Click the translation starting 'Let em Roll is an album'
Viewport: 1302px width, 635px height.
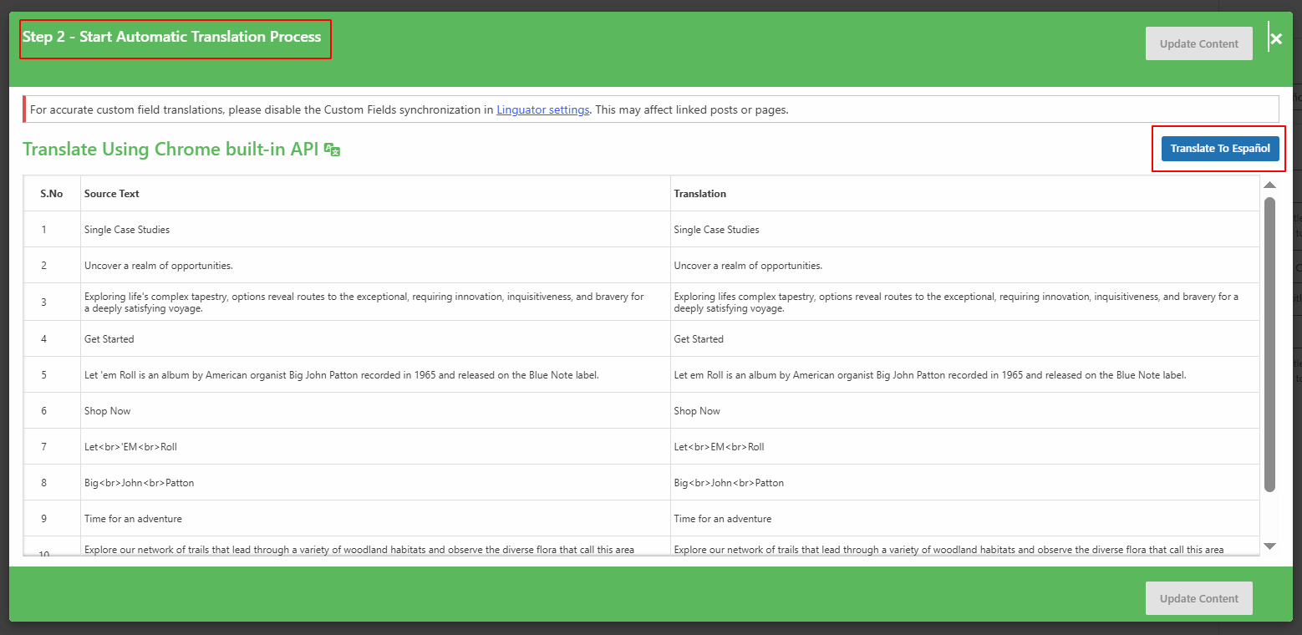coord(930,374)
